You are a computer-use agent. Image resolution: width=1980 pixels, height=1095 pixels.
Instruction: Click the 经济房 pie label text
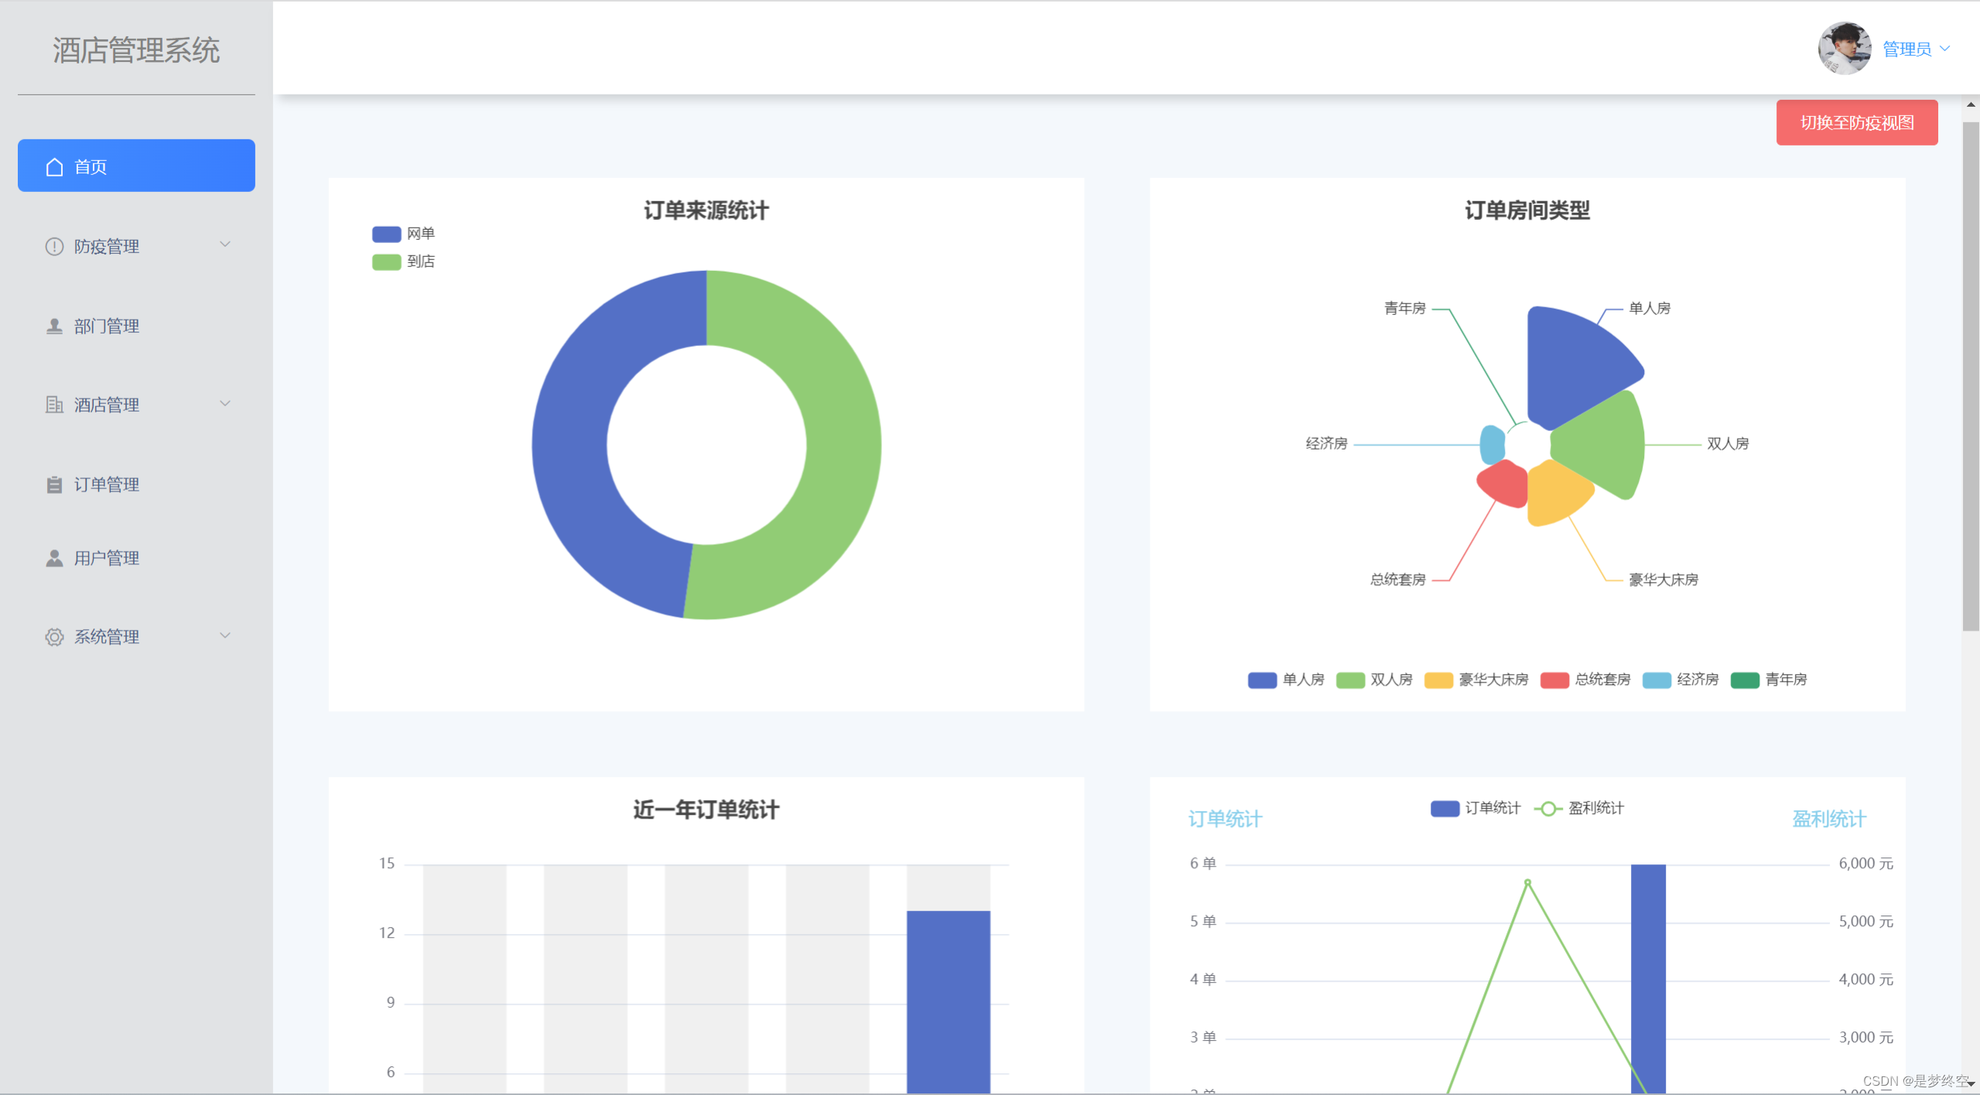(1326, 443)
